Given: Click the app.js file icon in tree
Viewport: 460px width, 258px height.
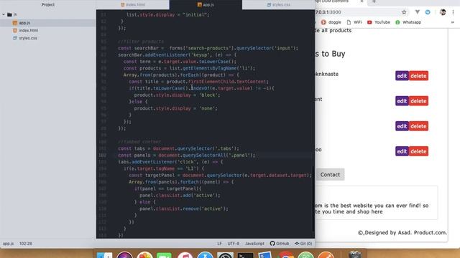Looking at the screenshot, I should (14, 23).
